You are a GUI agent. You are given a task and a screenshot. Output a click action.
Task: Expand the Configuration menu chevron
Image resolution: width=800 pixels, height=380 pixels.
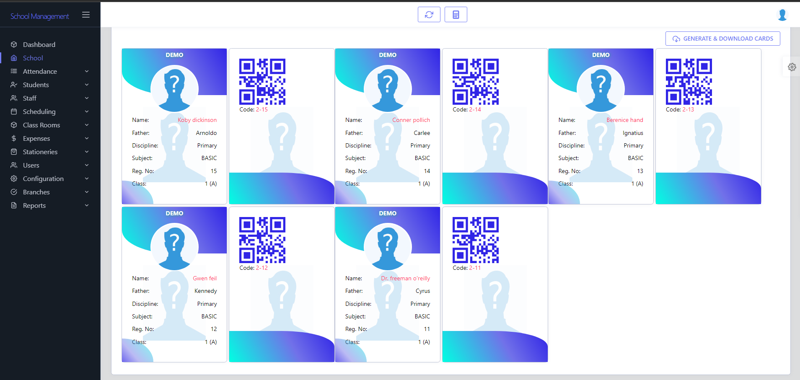(x=87, y=178)
